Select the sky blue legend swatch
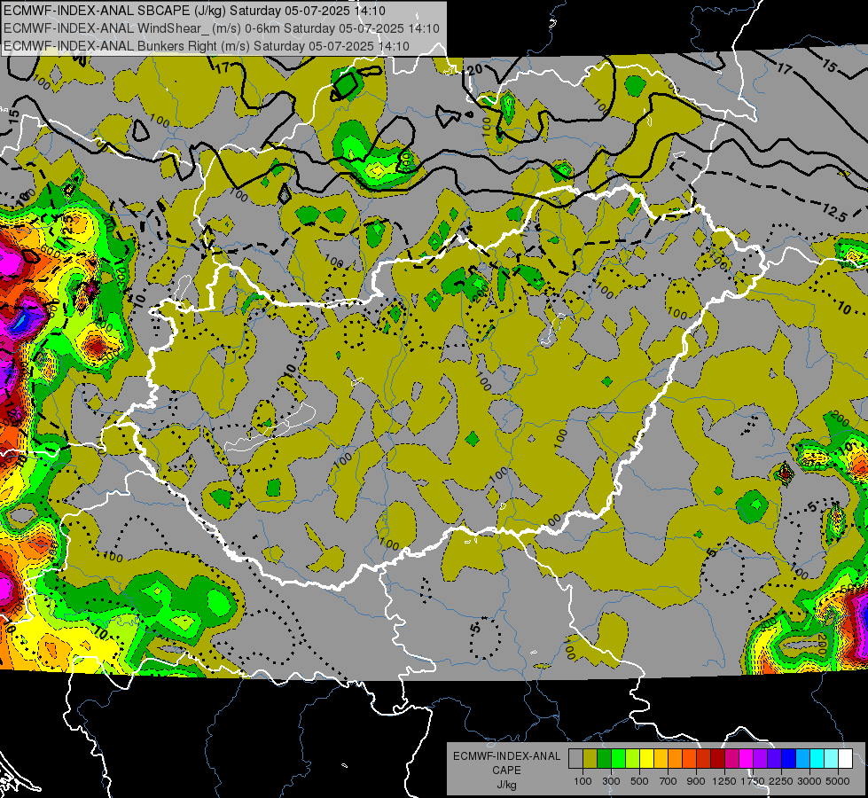 click(802, 759)
